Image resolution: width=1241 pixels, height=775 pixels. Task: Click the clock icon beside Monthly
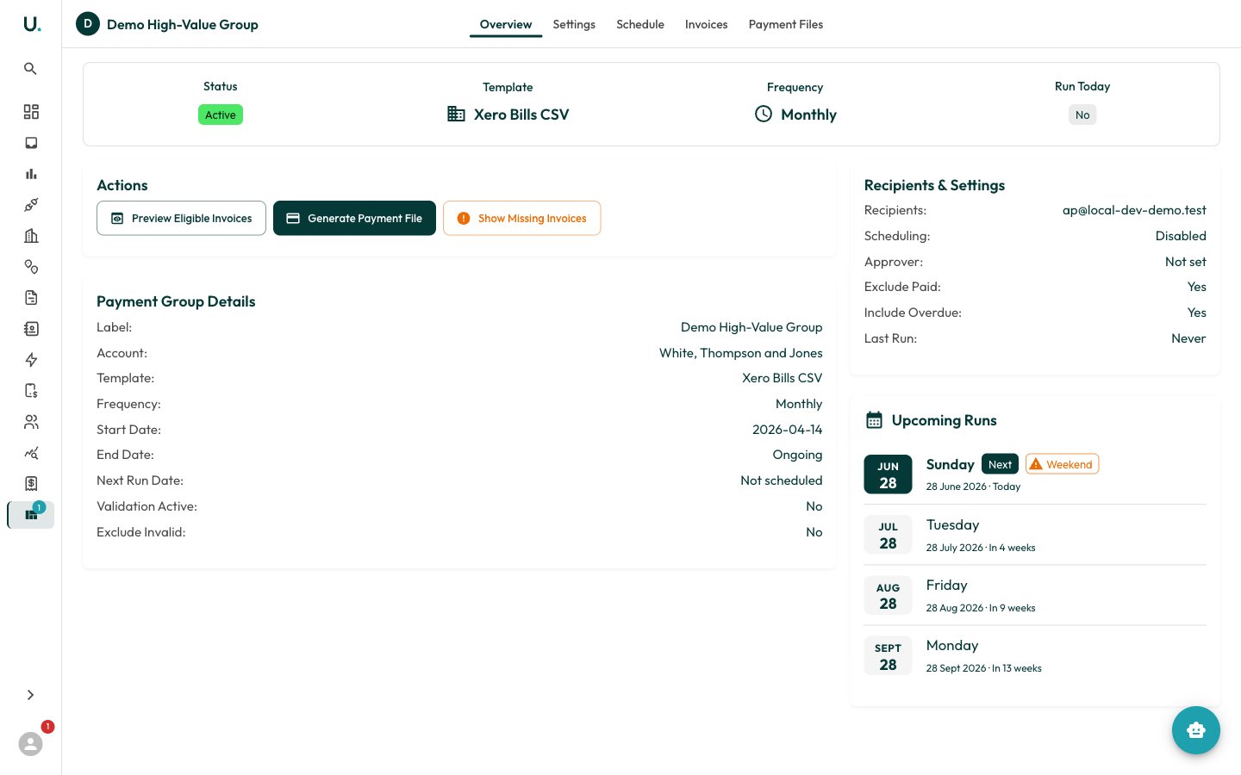[x=764, y=114]
